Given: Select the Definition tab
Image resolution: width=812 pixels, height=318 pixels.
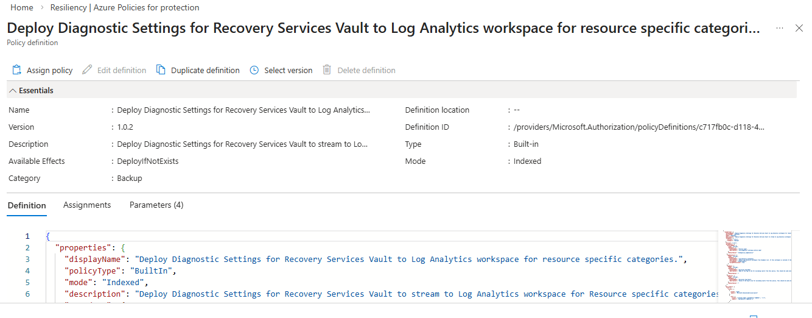Looking at the screenshot, I should click(x=27, y=205).
